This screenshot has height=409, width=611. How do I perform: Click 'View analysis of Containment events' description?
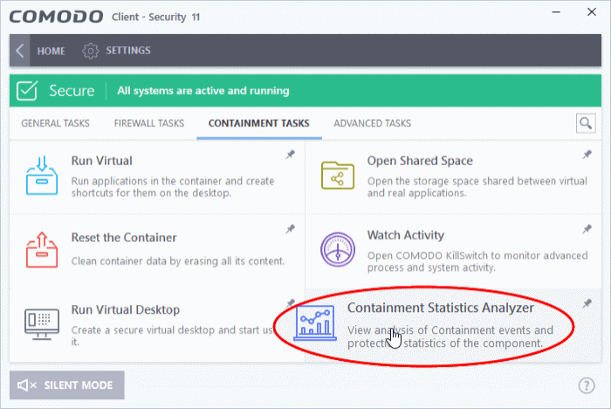click(450, 336)
